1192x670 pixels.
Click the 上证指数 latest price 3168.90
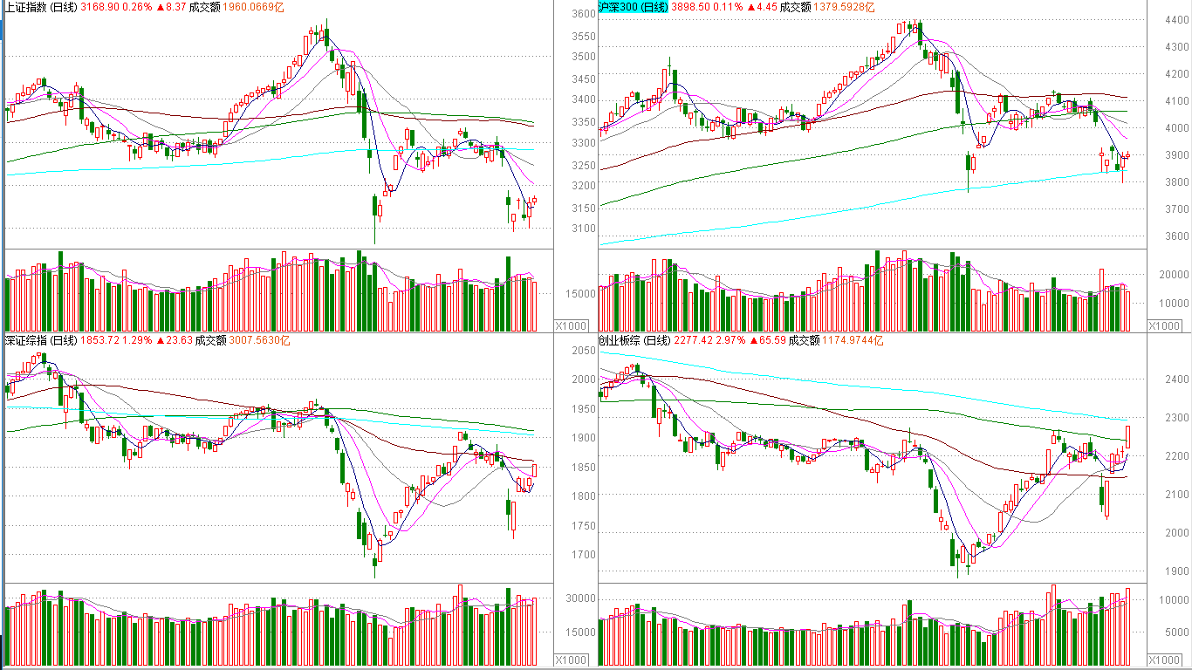tap(99, 7)
